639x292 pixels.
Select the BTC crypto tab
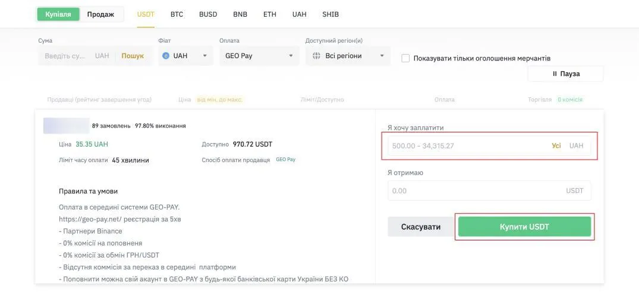click(x=177, y=14)
